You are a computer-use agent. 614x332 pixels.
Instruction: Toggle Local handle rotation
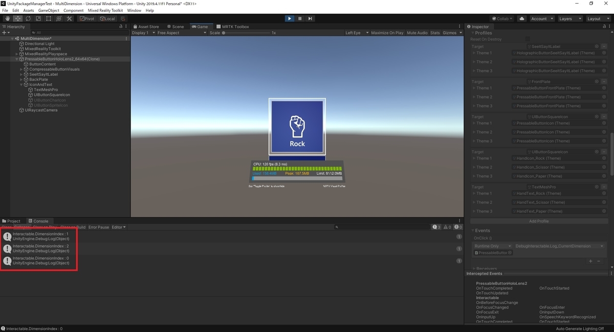107,18
